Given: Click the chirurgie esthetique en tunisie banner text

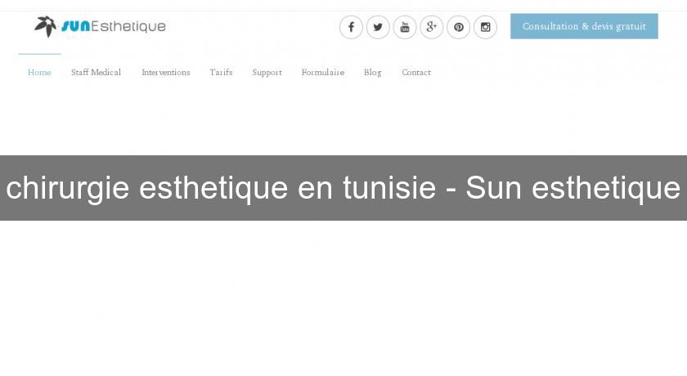Looking at the screenshot, I should 343,188.
